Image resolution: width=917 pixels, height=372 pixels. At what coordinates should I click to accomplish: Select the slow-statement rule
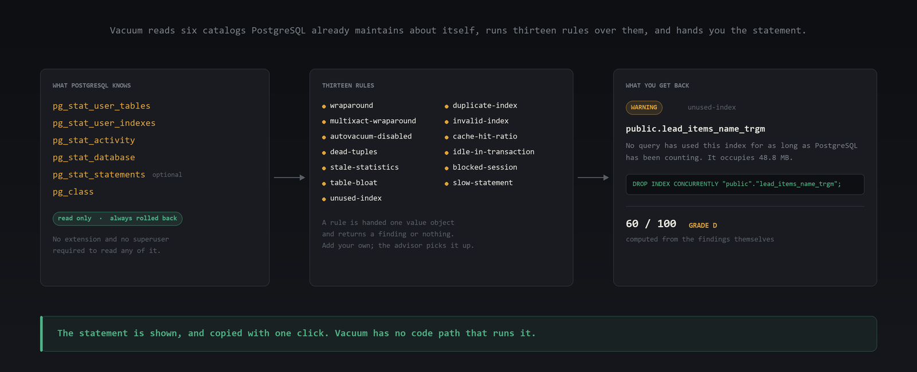tap(483, 183)
